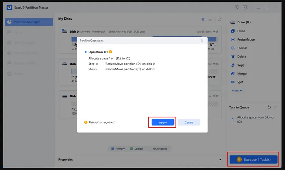The image size is (285, 170).
Task: Switch My Disks to graphic view
Action: click(203, 19)
